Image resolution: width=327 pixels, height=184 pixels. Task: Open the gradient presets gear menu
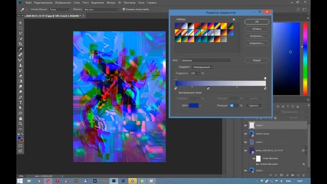pyautogui.click(x=234, y=19)
